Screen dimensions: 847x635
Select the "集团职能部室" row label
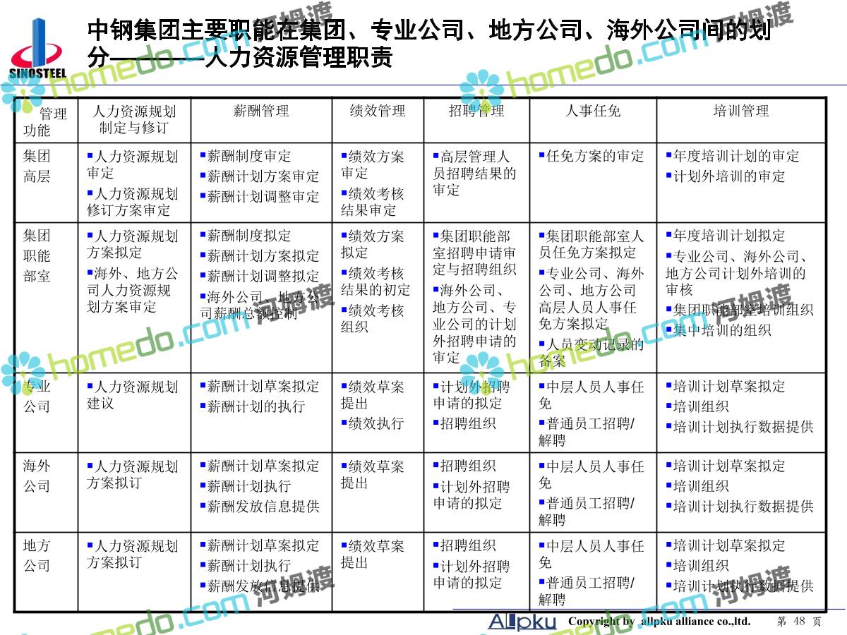(37, 255)
